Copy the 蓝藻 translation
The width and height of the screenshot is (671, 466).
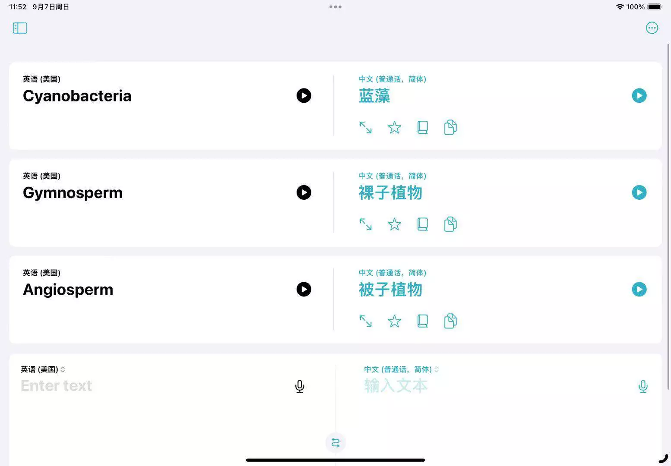click(x=450, y=127)
